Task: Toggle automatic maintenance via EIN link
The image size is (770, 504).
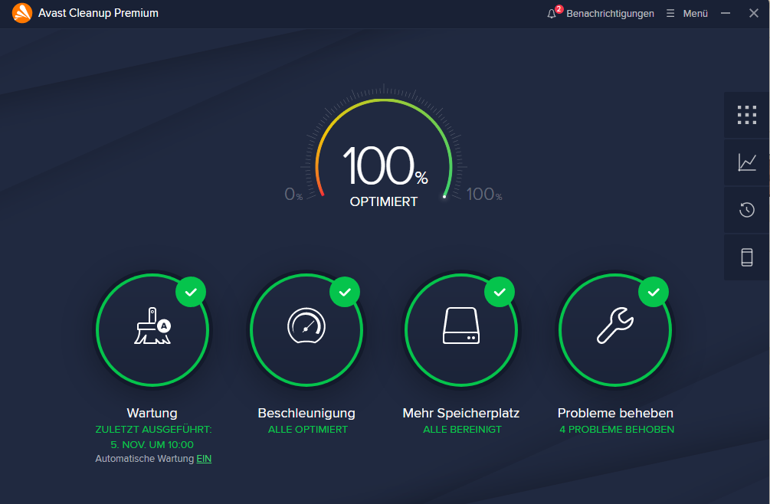Action: coord(204,459)
